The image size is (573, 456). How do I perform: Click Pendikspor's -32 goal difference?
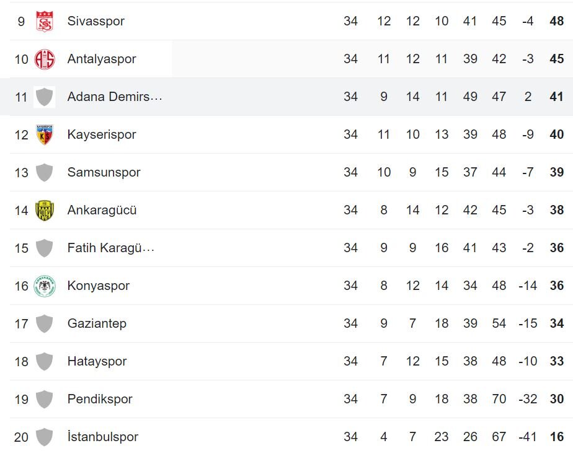click(x=527, y=400)
